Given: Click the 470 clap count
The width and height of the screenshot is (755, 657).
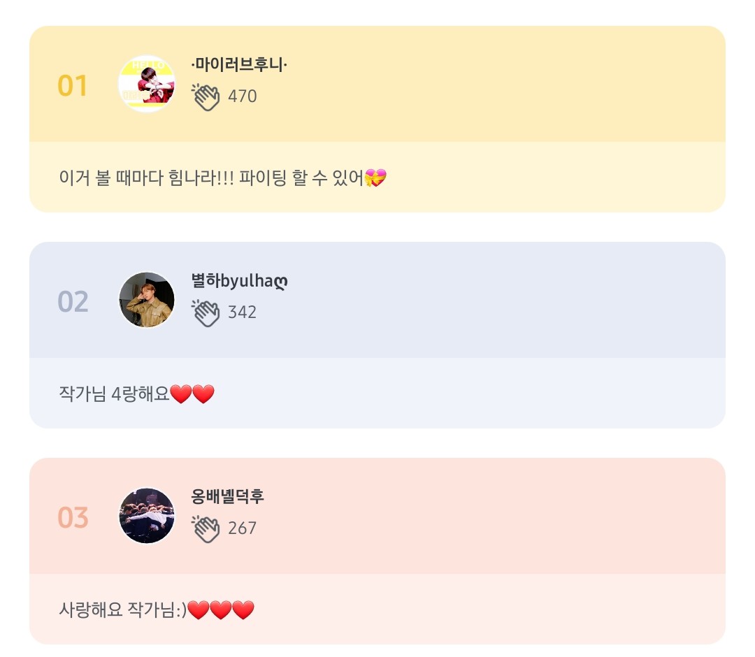Looking at the screenshot, I should (x=243, y=96).
